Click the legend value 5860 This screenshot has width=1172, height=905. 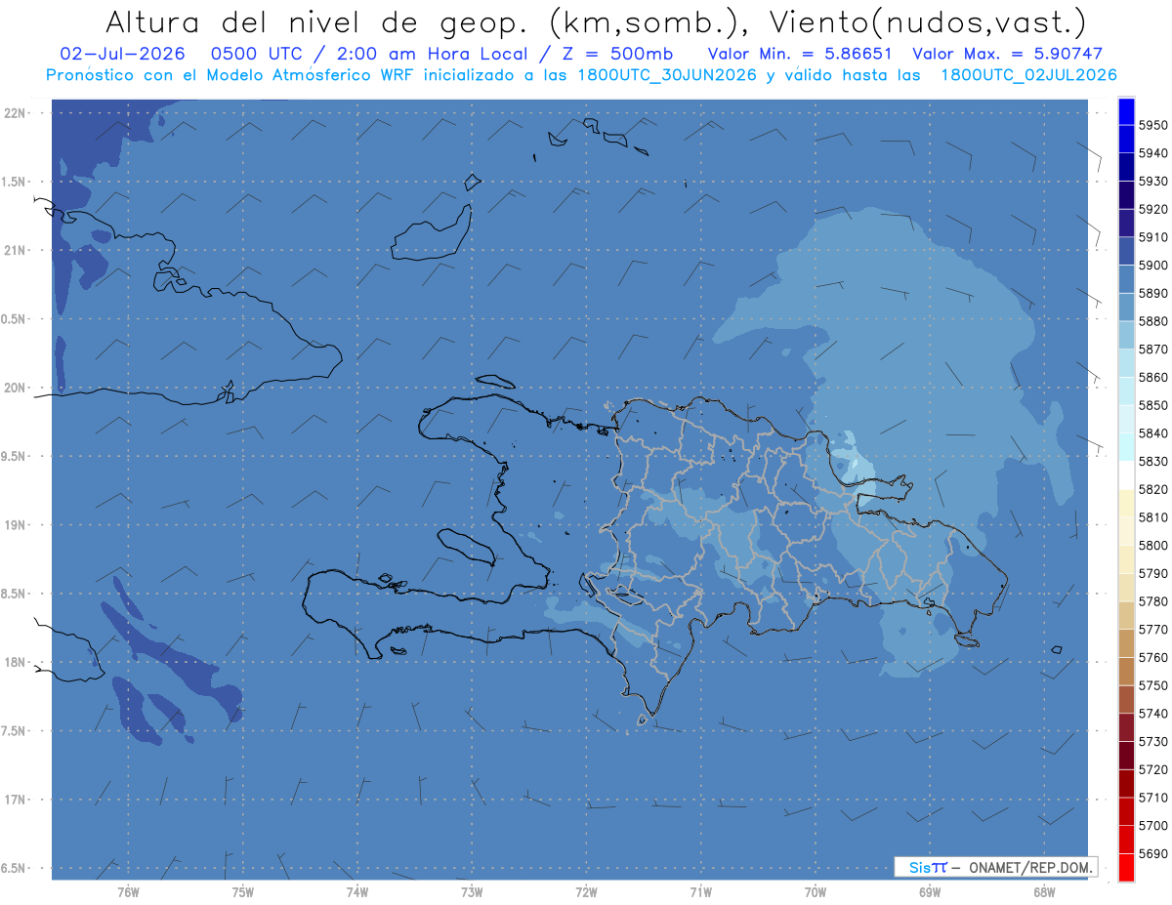click(1152, 377)
